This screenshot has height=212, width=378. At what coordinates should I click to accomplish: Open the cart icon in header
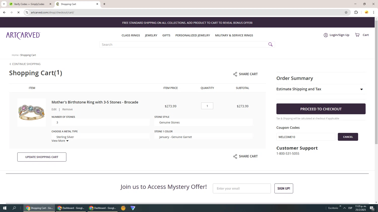pos(357,35)
